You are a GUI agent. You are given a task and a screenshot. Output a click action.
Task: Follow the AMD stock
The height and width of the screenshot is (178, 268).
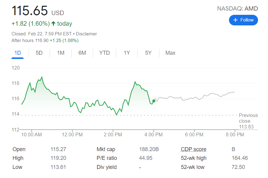click(243, 20)
